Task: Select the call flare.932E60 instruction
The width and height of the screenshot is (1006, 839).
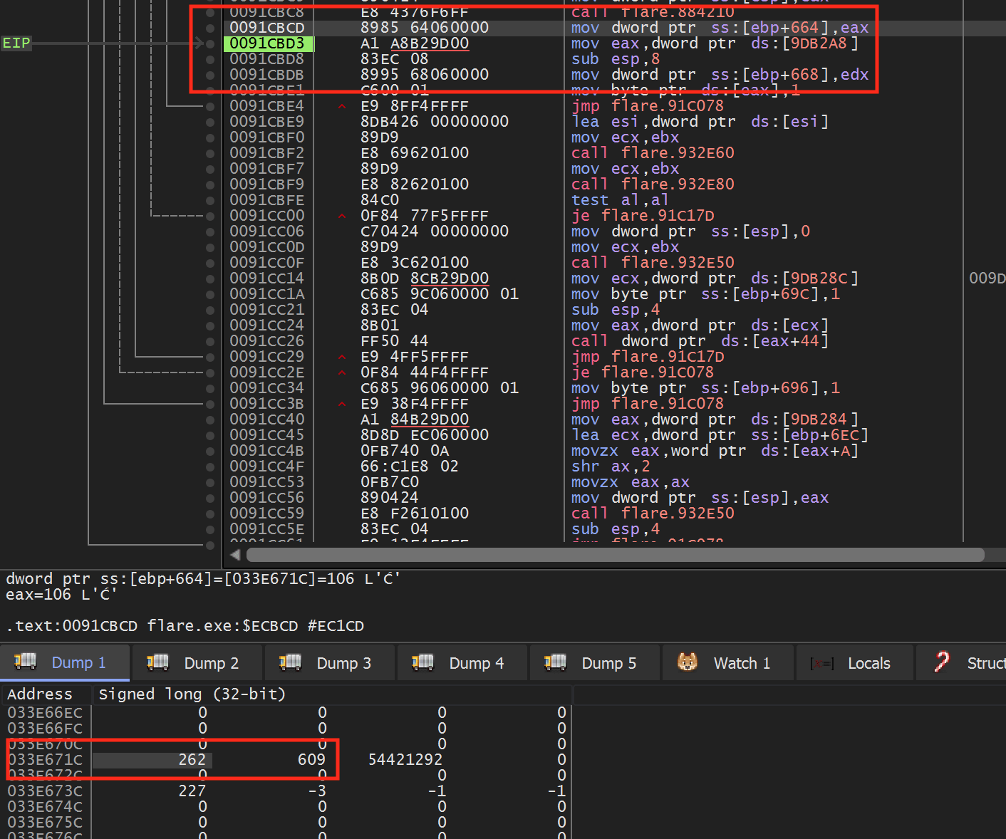Action: click(653, 153)
